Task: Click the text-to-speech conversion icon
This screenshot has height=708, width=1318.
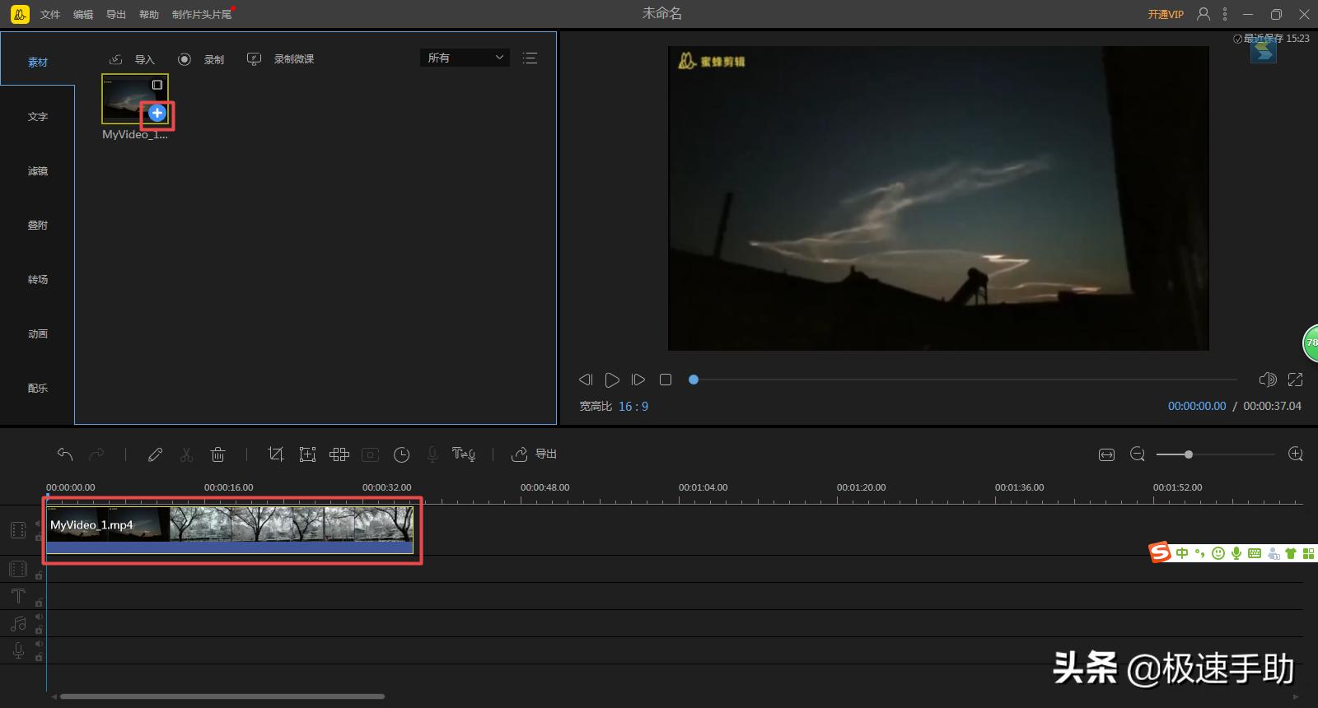Action: (463, 454)
